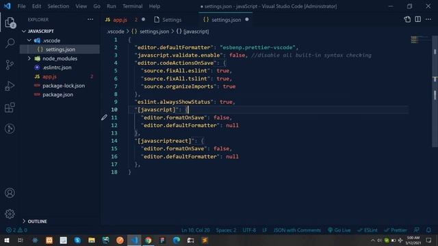
Task: Click ESLint status bar item
Action: tap(368, 230)
